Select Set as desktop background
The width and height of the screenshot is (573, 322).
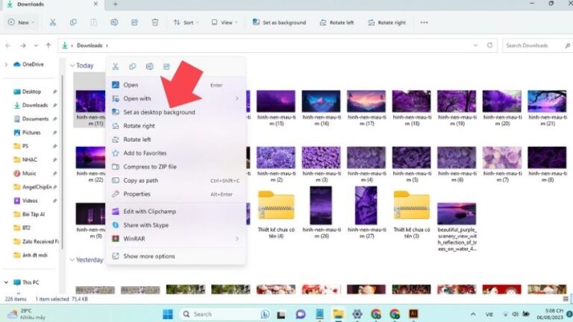(159, 113)
